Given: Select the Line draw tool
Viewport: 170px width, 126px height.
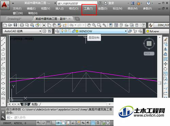Looking at the screenshot, I should [x=3, y=39].
